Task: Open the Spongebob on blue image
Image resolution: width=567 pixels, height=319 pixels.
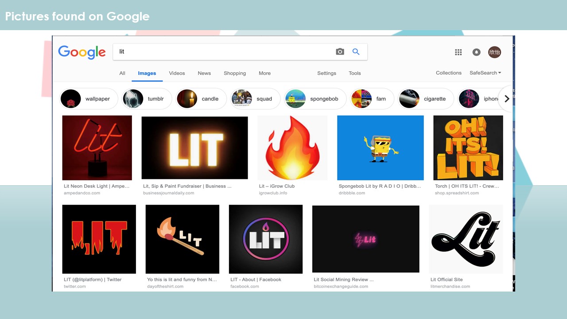Action: click(380, 148)
